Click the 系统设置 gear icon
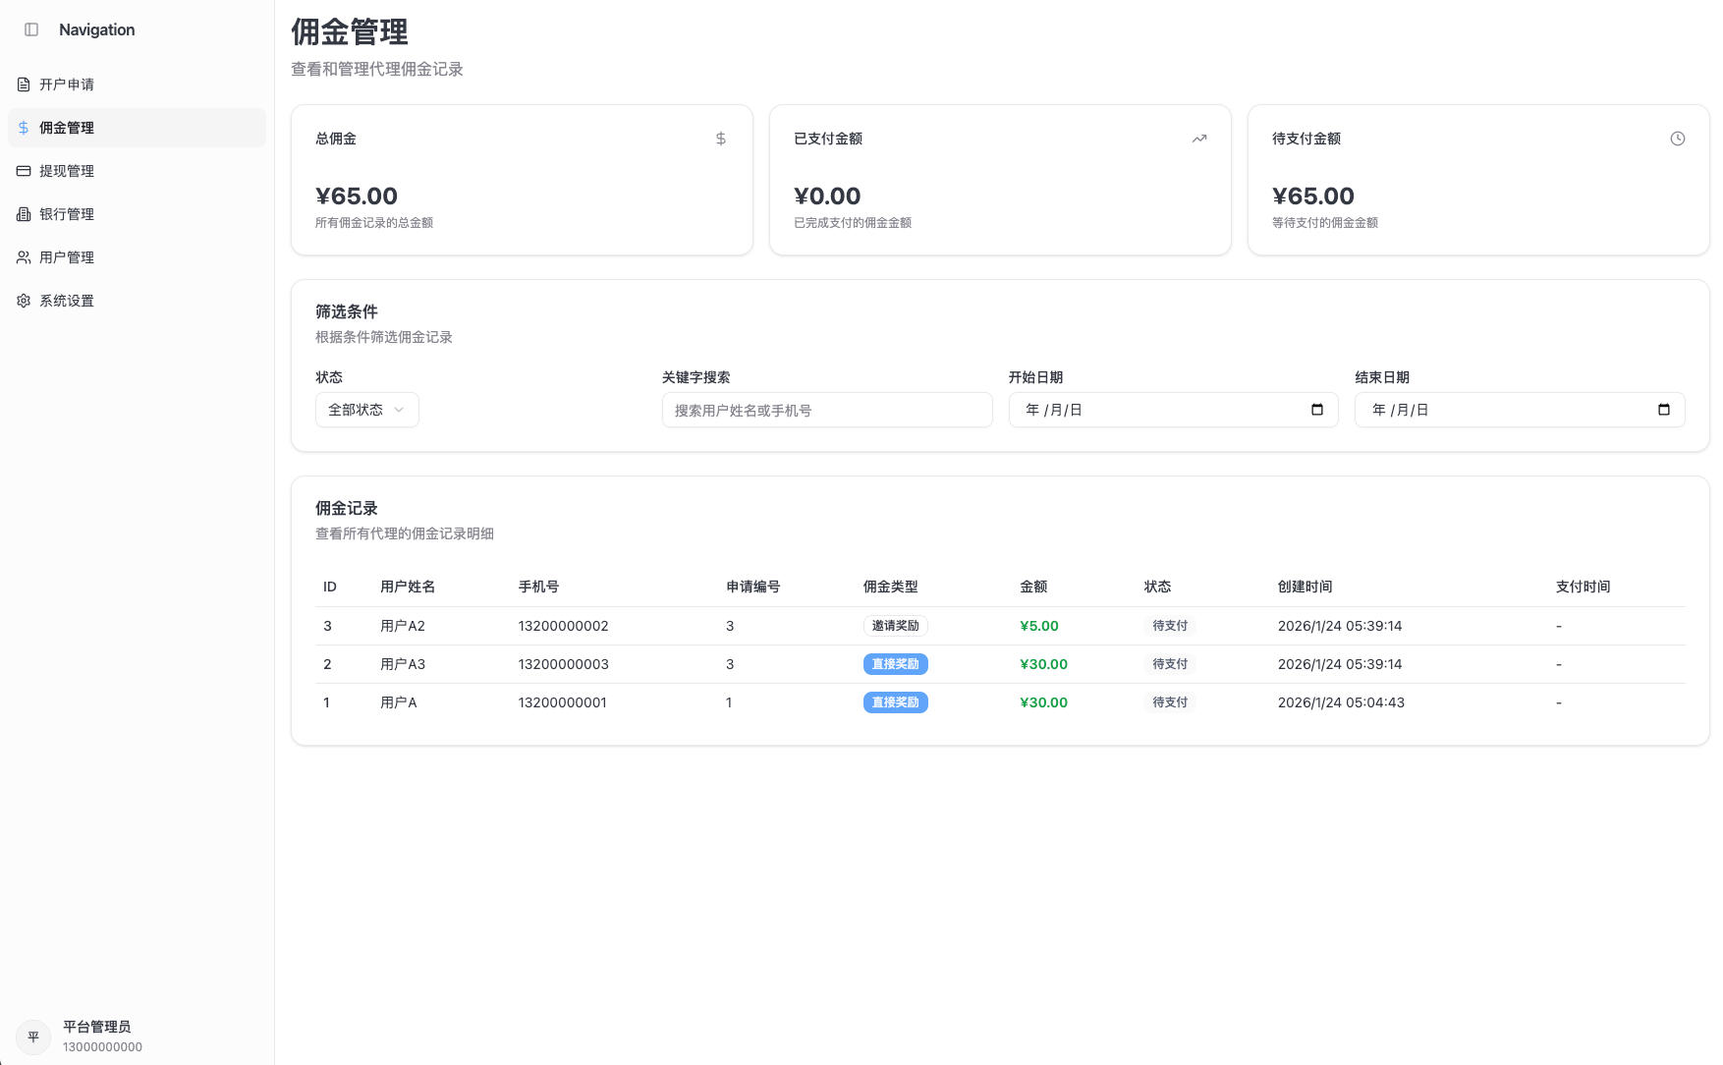Screen dimensions: 1723x1065 [24, 301]
